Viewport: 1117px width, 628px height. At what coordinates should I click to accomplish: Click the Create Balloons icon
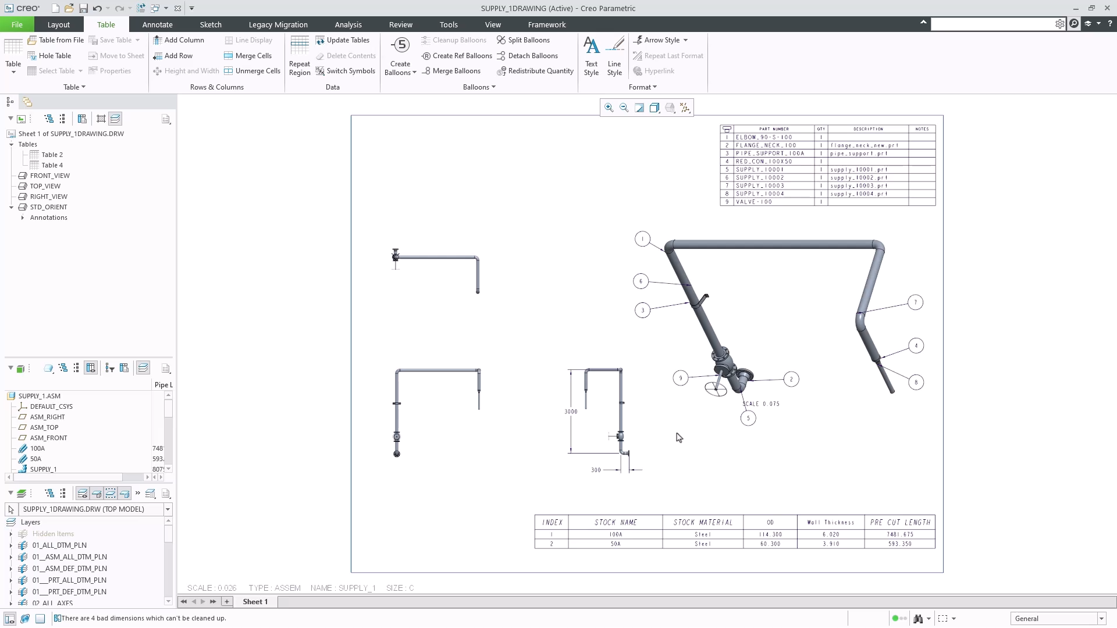pos(400,45)
